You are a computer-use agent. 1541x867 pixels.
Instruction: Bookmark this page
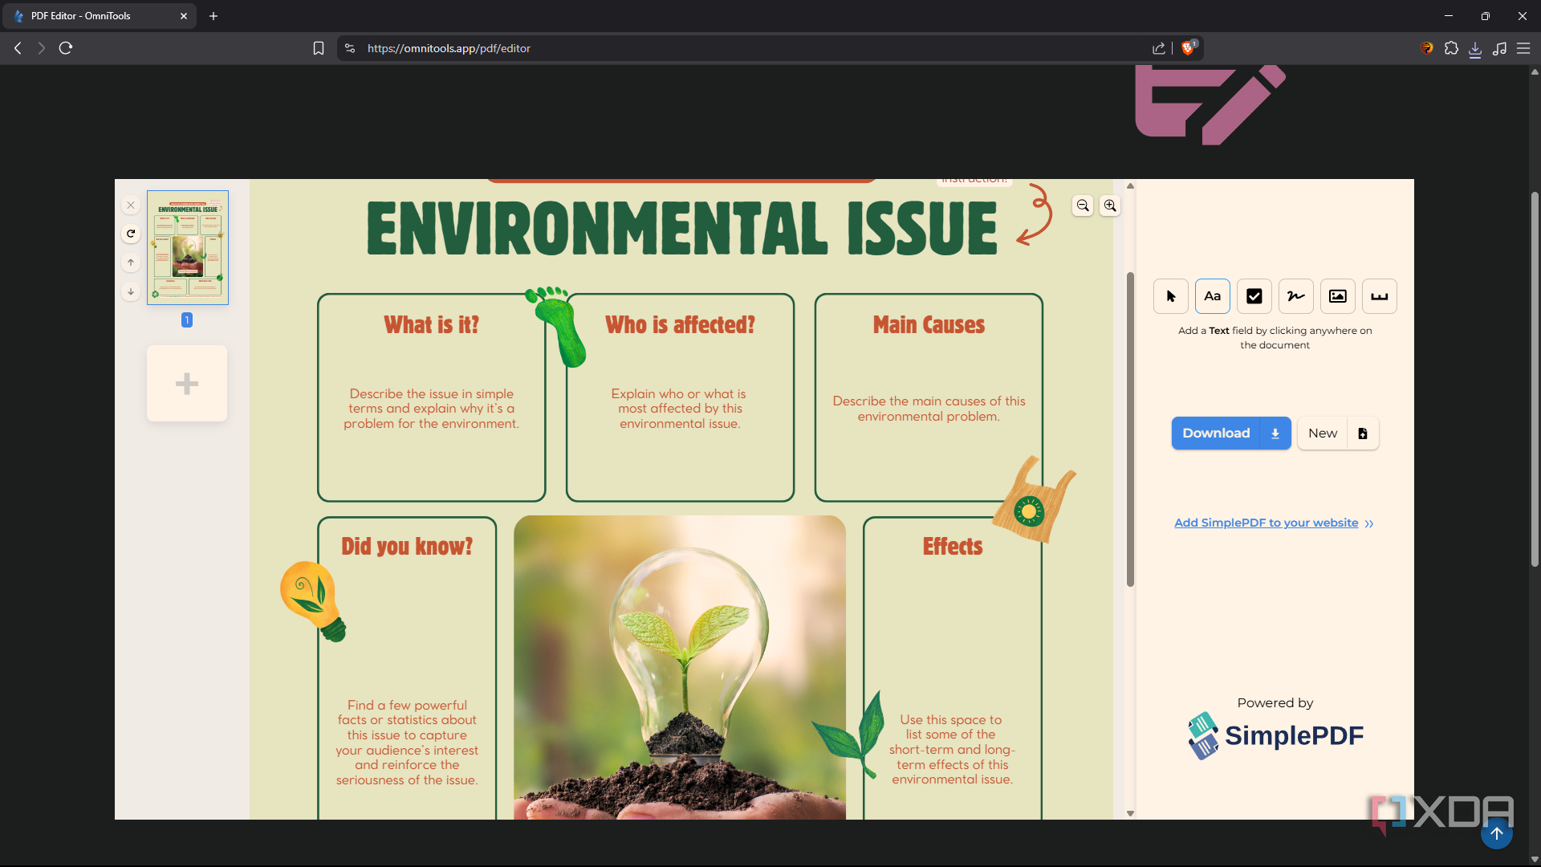[x=319, y=48]
